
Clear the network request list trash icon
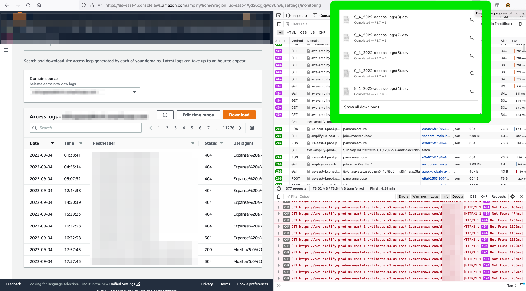(279, 24)
